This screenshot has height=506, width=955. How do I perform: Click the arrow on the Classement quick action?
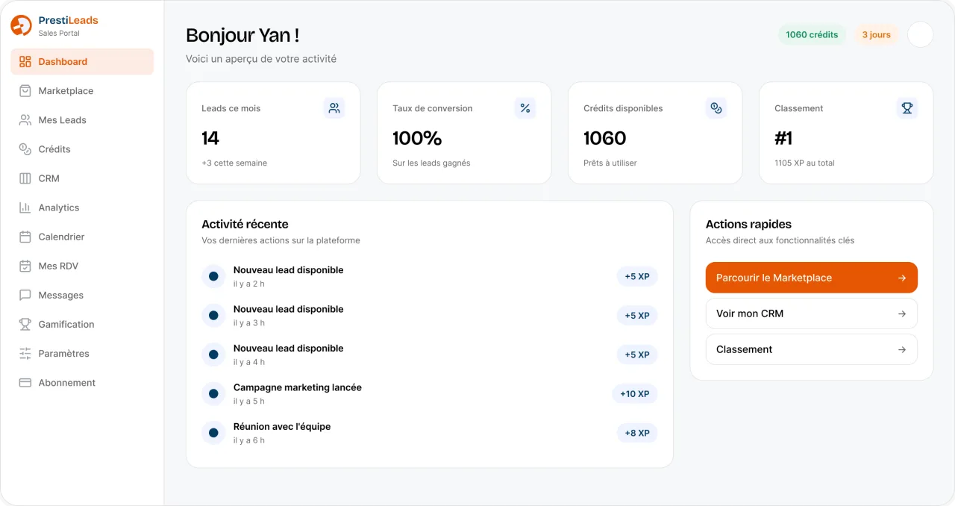902,349
